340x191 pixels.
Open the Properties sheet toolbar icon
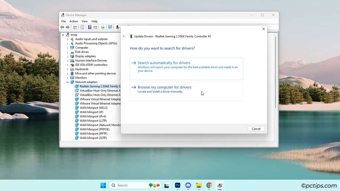82,27
